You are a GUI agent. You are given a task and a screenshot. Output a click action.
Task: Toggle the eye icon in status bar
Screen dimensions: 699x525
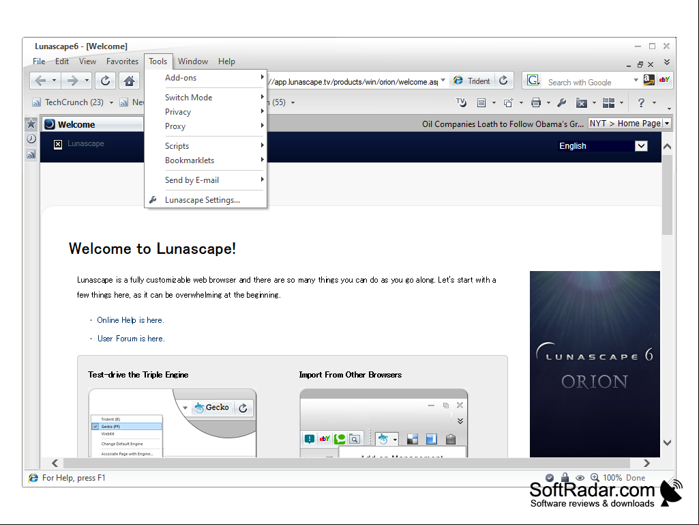point(580,478)
